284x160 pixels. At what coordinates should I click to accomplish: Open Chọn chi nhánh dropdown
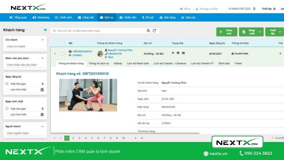click(25, 47)
